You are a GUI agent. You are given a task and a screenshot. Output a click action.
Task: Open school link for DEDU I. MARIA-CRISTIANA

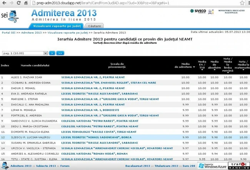(x=100, y=126)
